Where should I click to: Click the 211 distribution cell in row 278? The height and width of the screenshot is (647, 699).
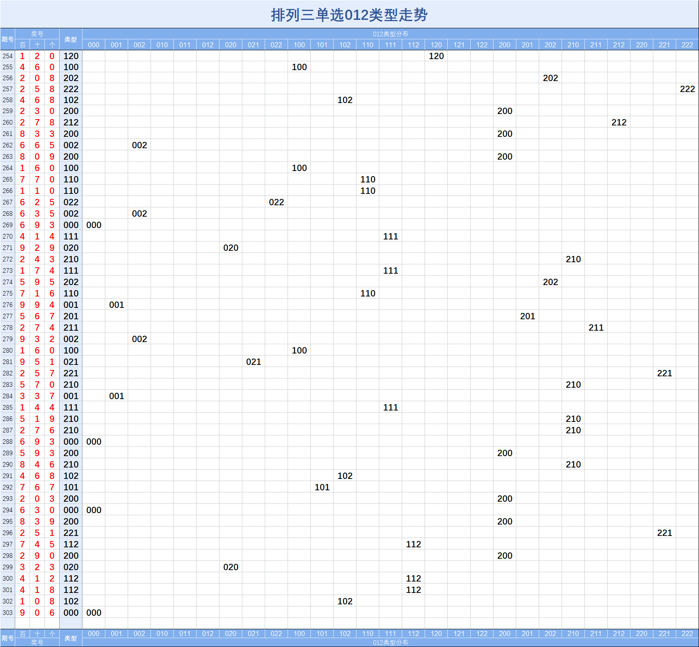coord(596,327)
